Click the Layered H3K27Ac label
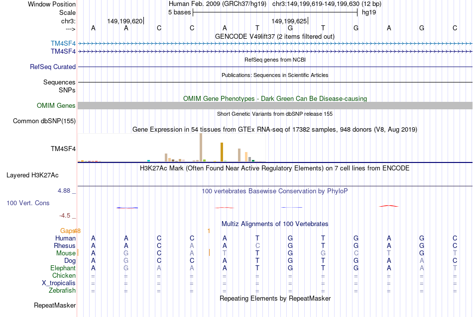This screenshot has width=473, height=317. point(32,175)
